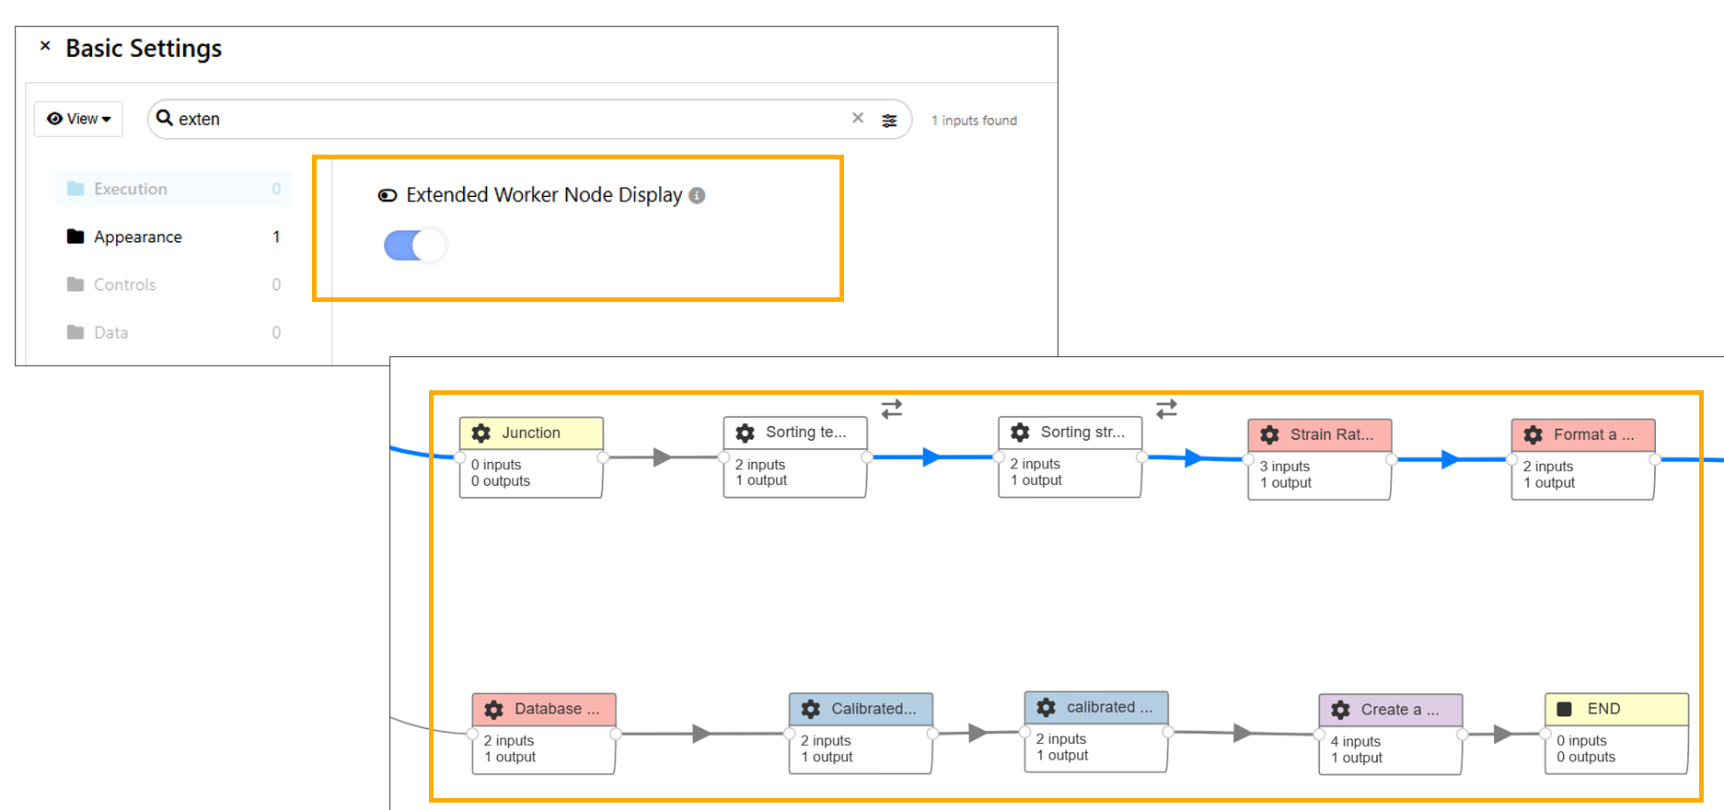
Task: Click the info icon beside Extended Worker Node Display
Action: pos(698,195)
